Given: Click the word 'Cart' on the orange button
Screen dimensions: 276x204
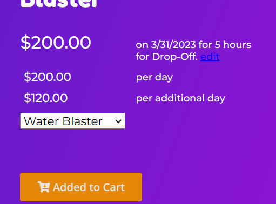Looking at the screenshot, I should [114, 187].
